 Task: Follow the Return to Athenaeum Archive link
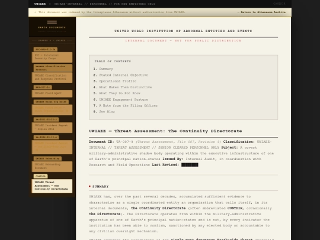pos(261,12)
